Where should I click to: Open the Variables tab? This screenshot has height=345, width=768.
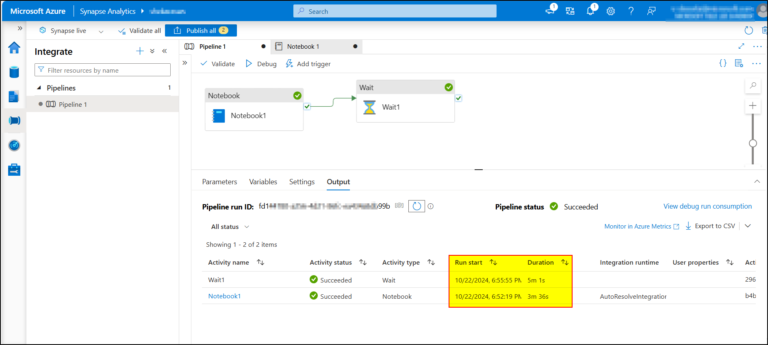coord(263,182)
